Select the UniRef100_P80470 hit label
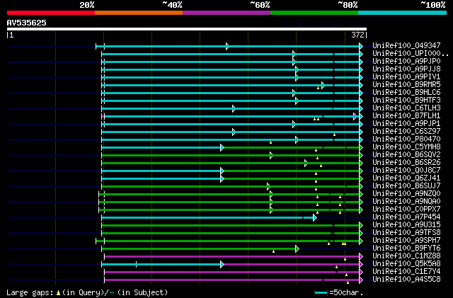Image resolution: width=453 pixels, height=298 pixels. (406, 139)
